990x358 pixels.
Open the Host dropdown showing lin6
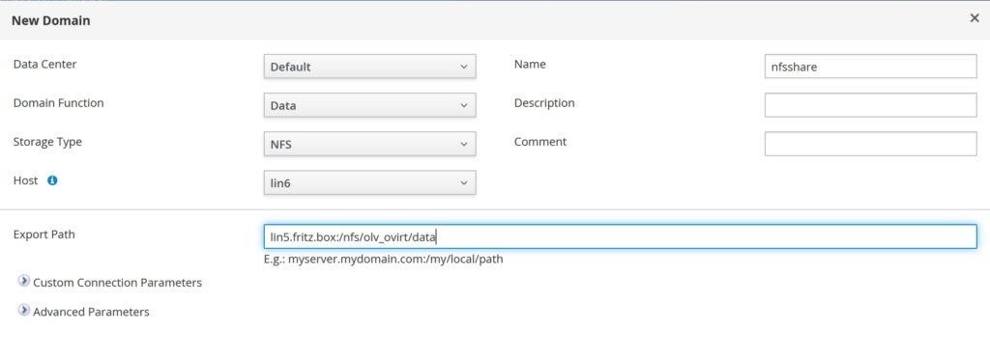(369, 183)
